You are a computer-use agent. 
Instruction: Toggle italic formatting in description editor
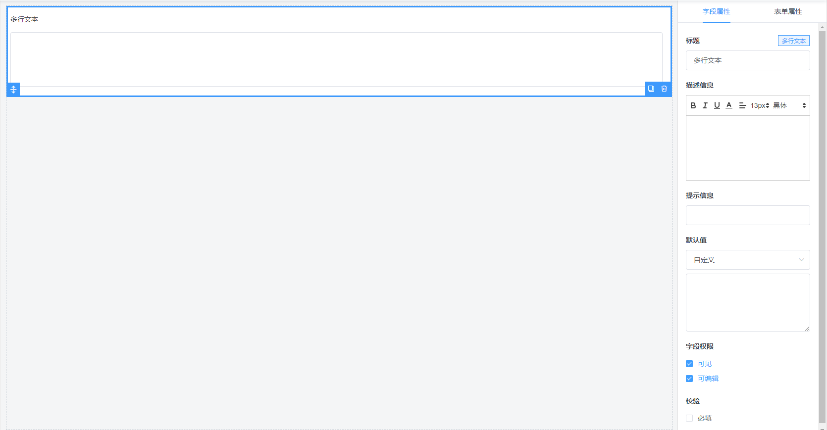705,105
